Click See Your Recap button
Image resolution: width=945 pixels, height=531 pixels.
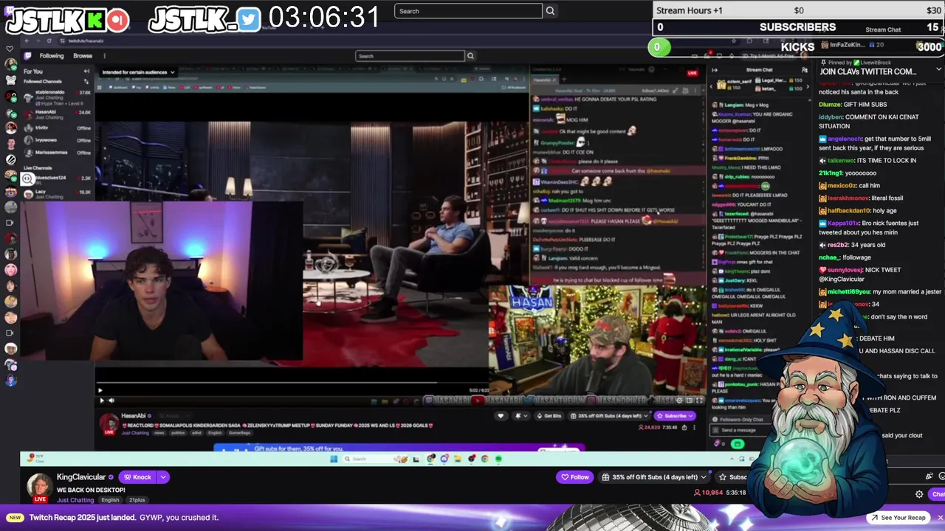(x=898, y=518)
